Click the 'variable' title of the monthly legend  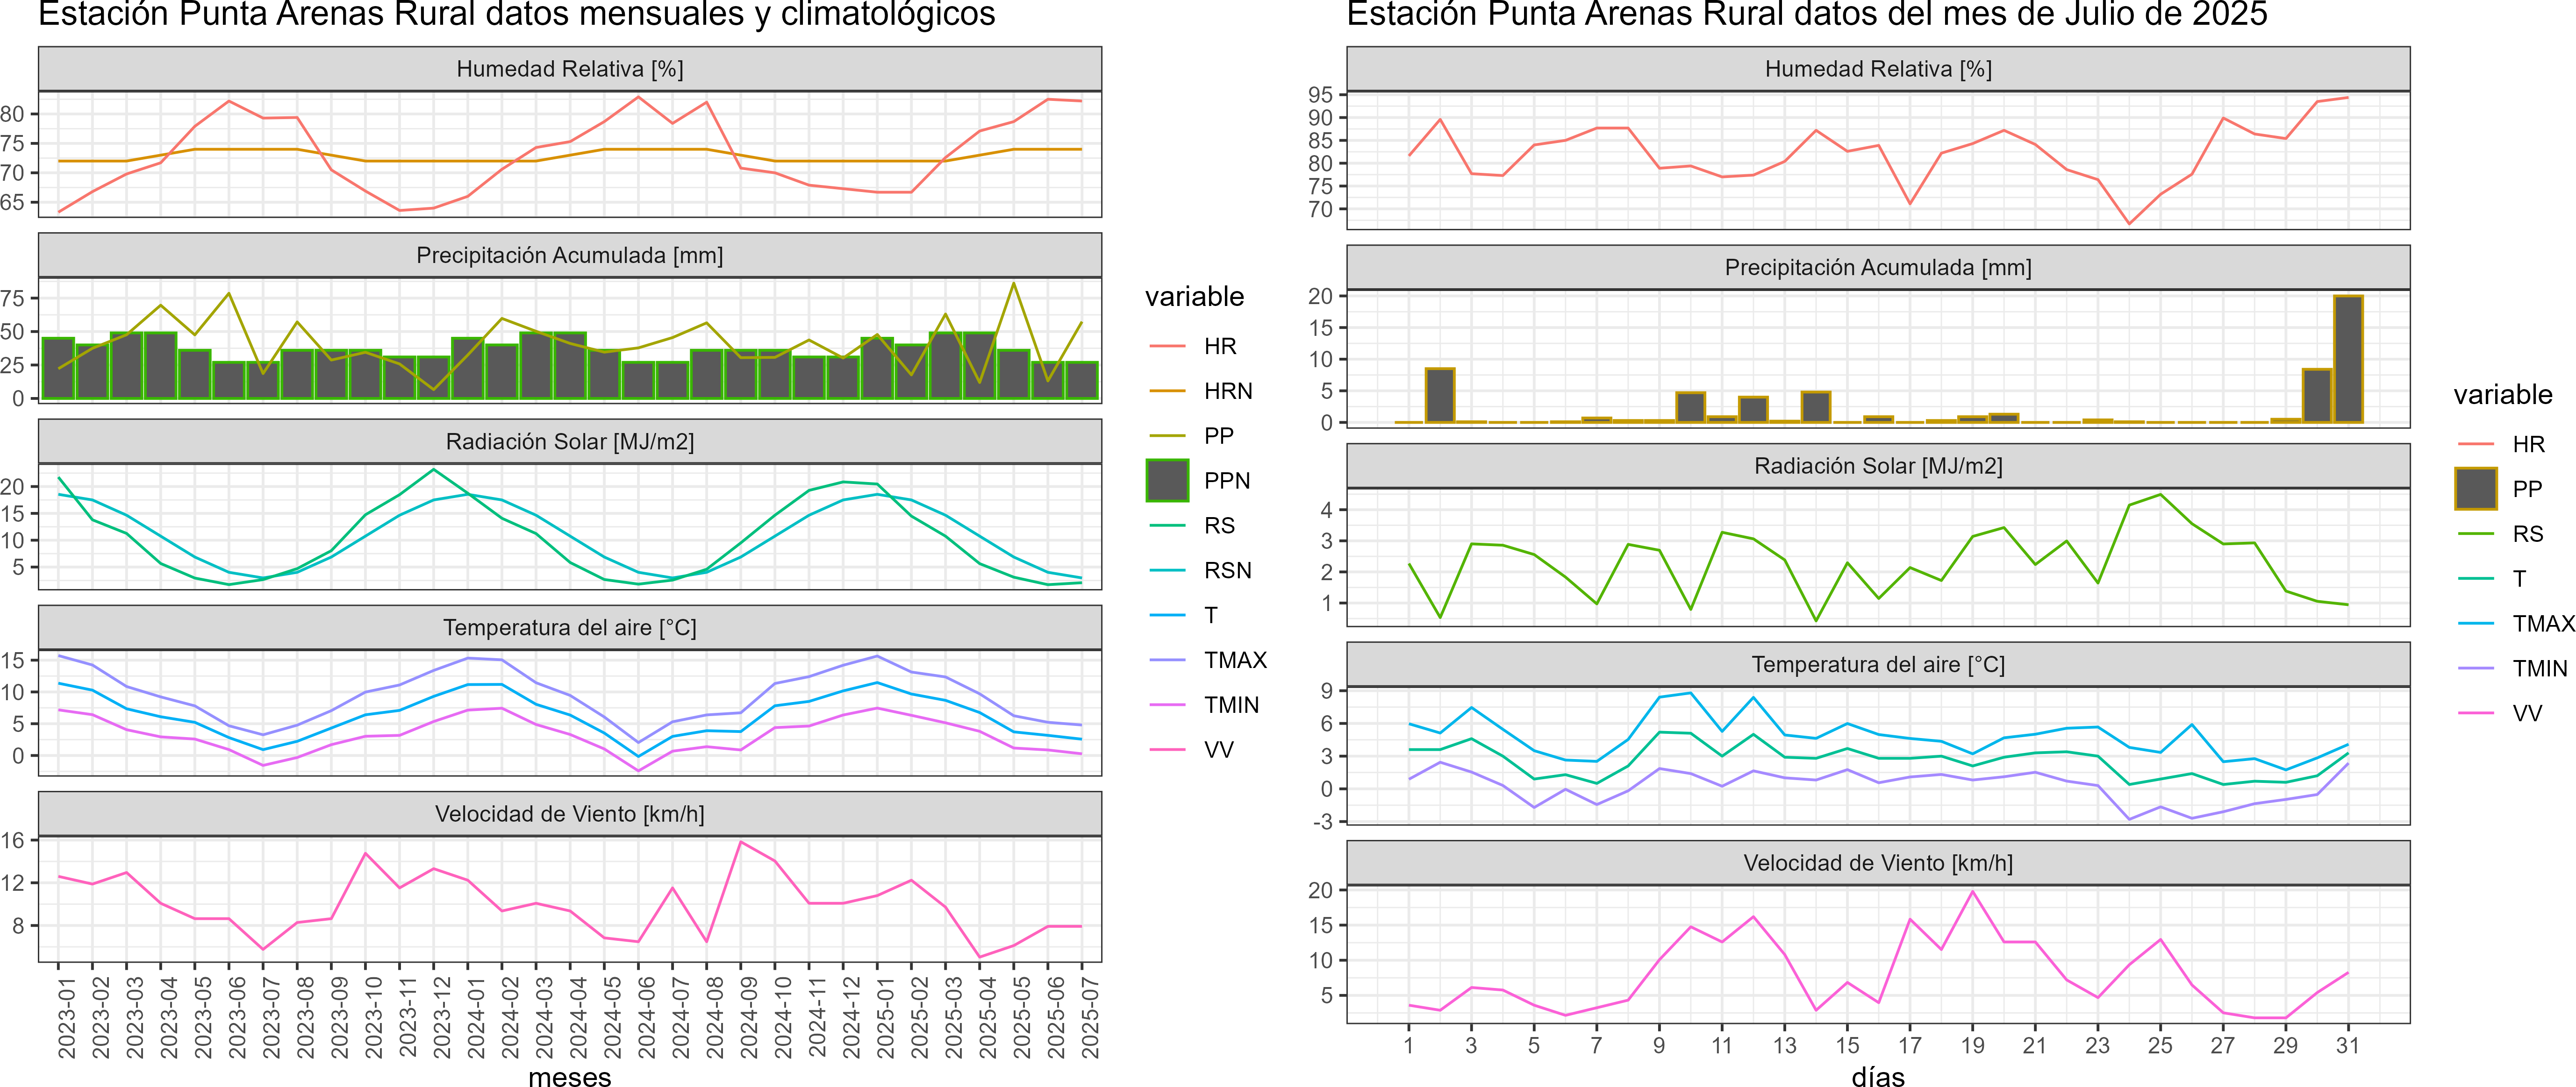[1194, 297]
